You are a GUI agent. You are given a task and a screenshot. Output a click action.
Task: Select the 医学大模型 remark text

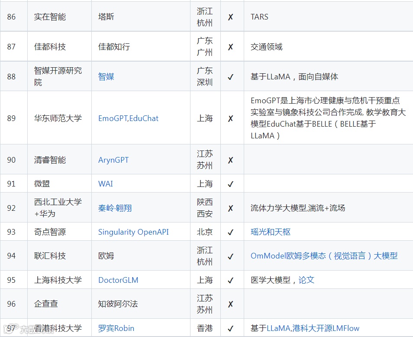[x=271, y=280]
